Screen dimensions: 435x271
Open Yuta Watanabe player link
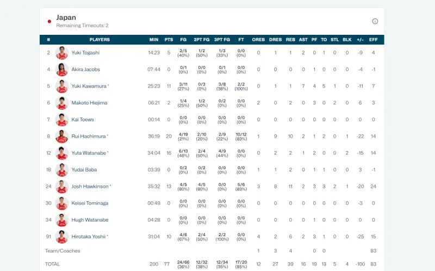(89, 153)
